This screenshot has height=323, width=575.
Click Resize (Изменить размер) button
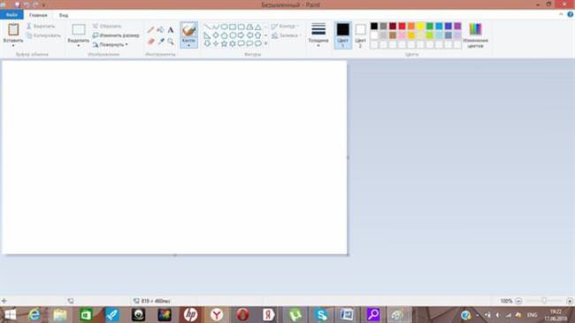116,35
